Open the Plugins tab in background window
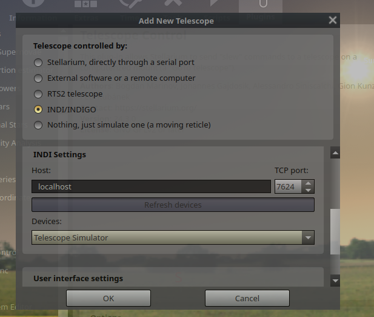Viewport: 374px width, 317px height. [261, 11]
